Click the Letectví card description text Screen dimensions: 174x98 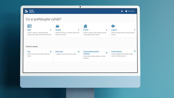(123, 34)
